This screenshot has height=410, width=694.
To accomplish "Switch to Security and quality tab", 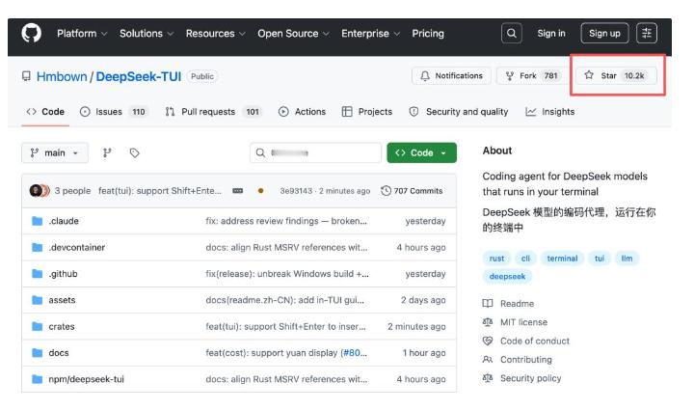I will [458, 112].
